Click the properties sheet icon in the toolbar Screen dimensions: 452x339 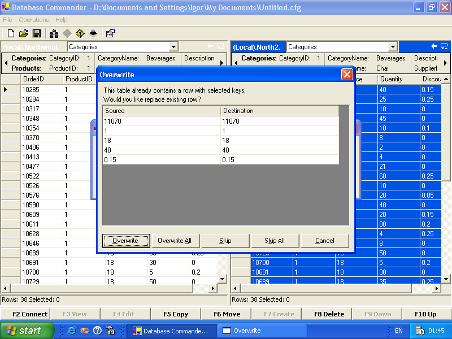pos(110,34)
